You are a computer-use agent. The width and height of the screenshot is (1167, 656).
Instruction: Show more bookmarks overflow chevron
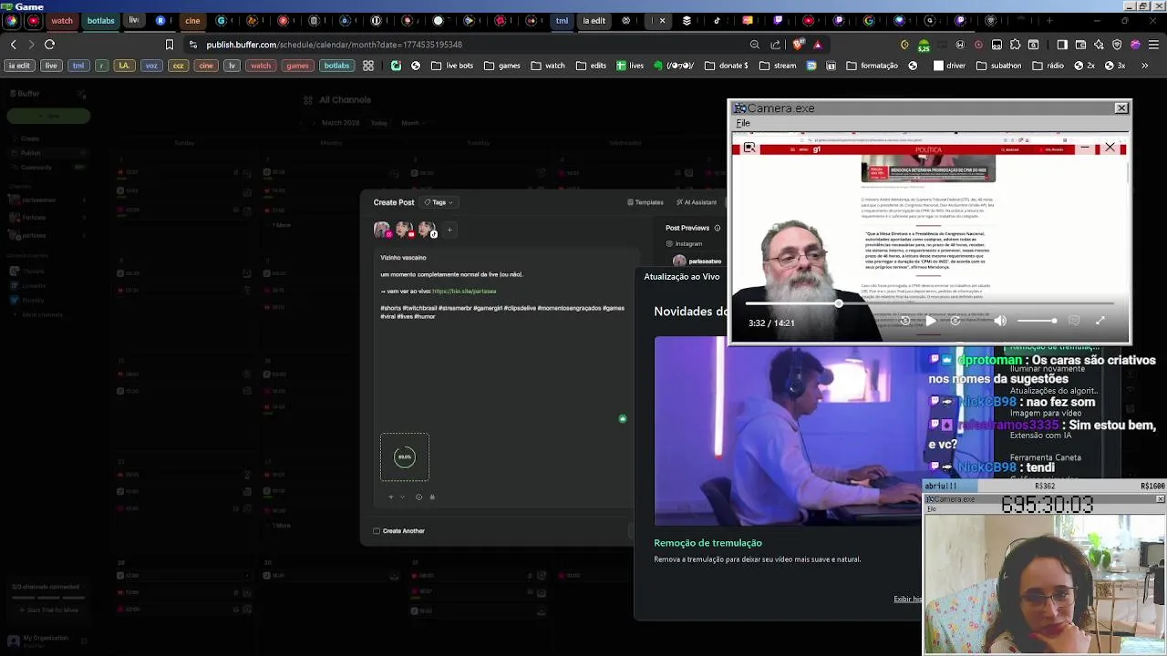tap(1145, 66)
